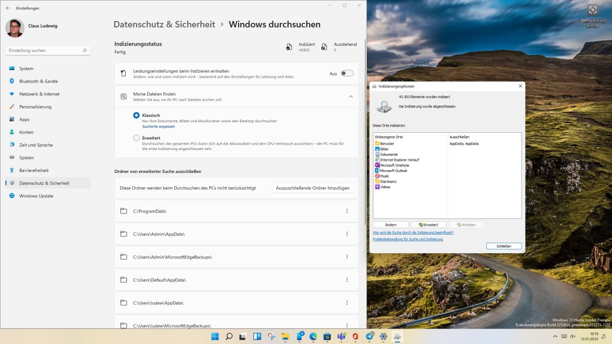Open Settings gear in taskbar

coord(383,336)
